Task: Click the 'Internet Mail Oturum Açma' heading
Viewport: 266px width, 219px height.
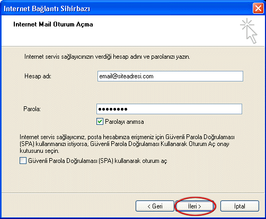Action: click(x=53, y=24)
